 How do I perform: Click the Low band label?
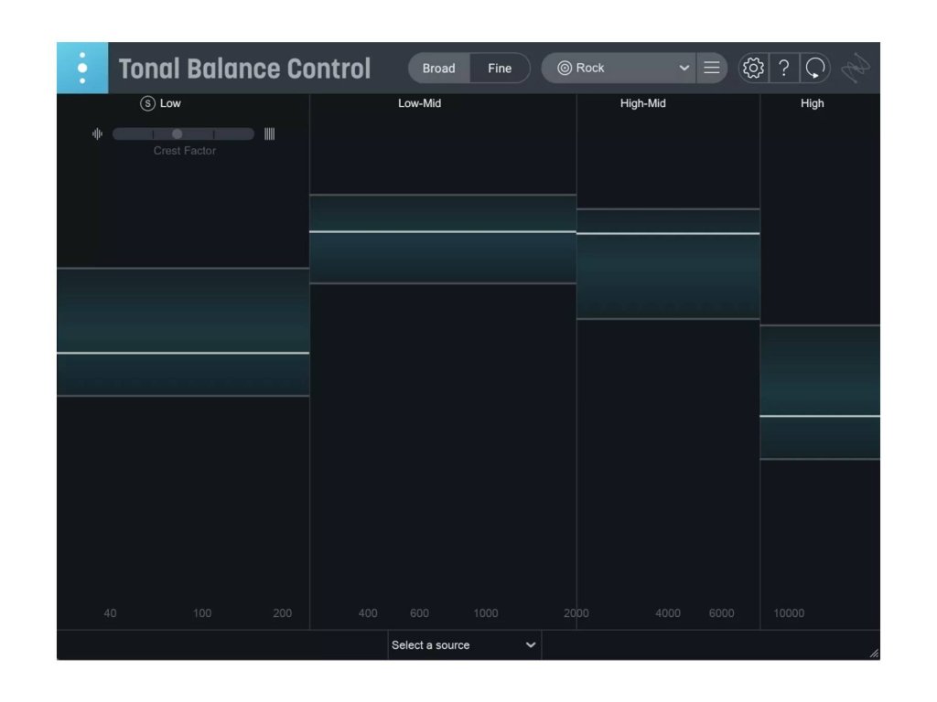170,103
